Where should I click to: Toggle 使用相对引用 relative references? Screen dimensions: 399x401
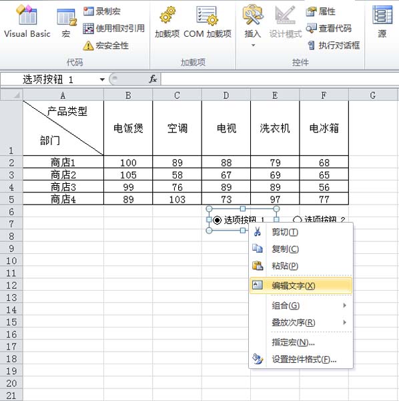pos(114,28)
